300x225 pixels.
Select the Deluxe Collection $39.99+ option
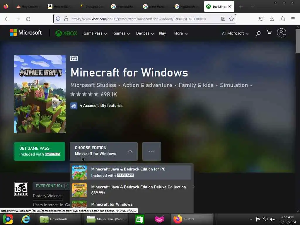(x=132, y=190)
